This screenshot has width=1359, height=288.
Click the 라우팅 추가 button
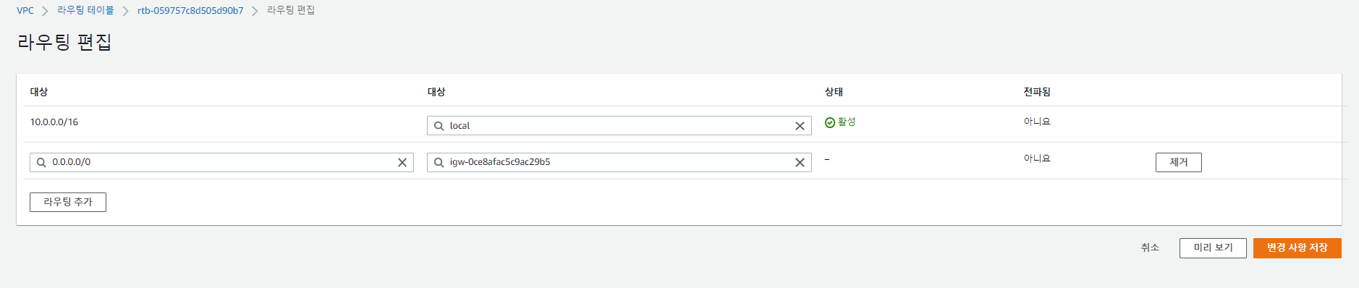68,202
